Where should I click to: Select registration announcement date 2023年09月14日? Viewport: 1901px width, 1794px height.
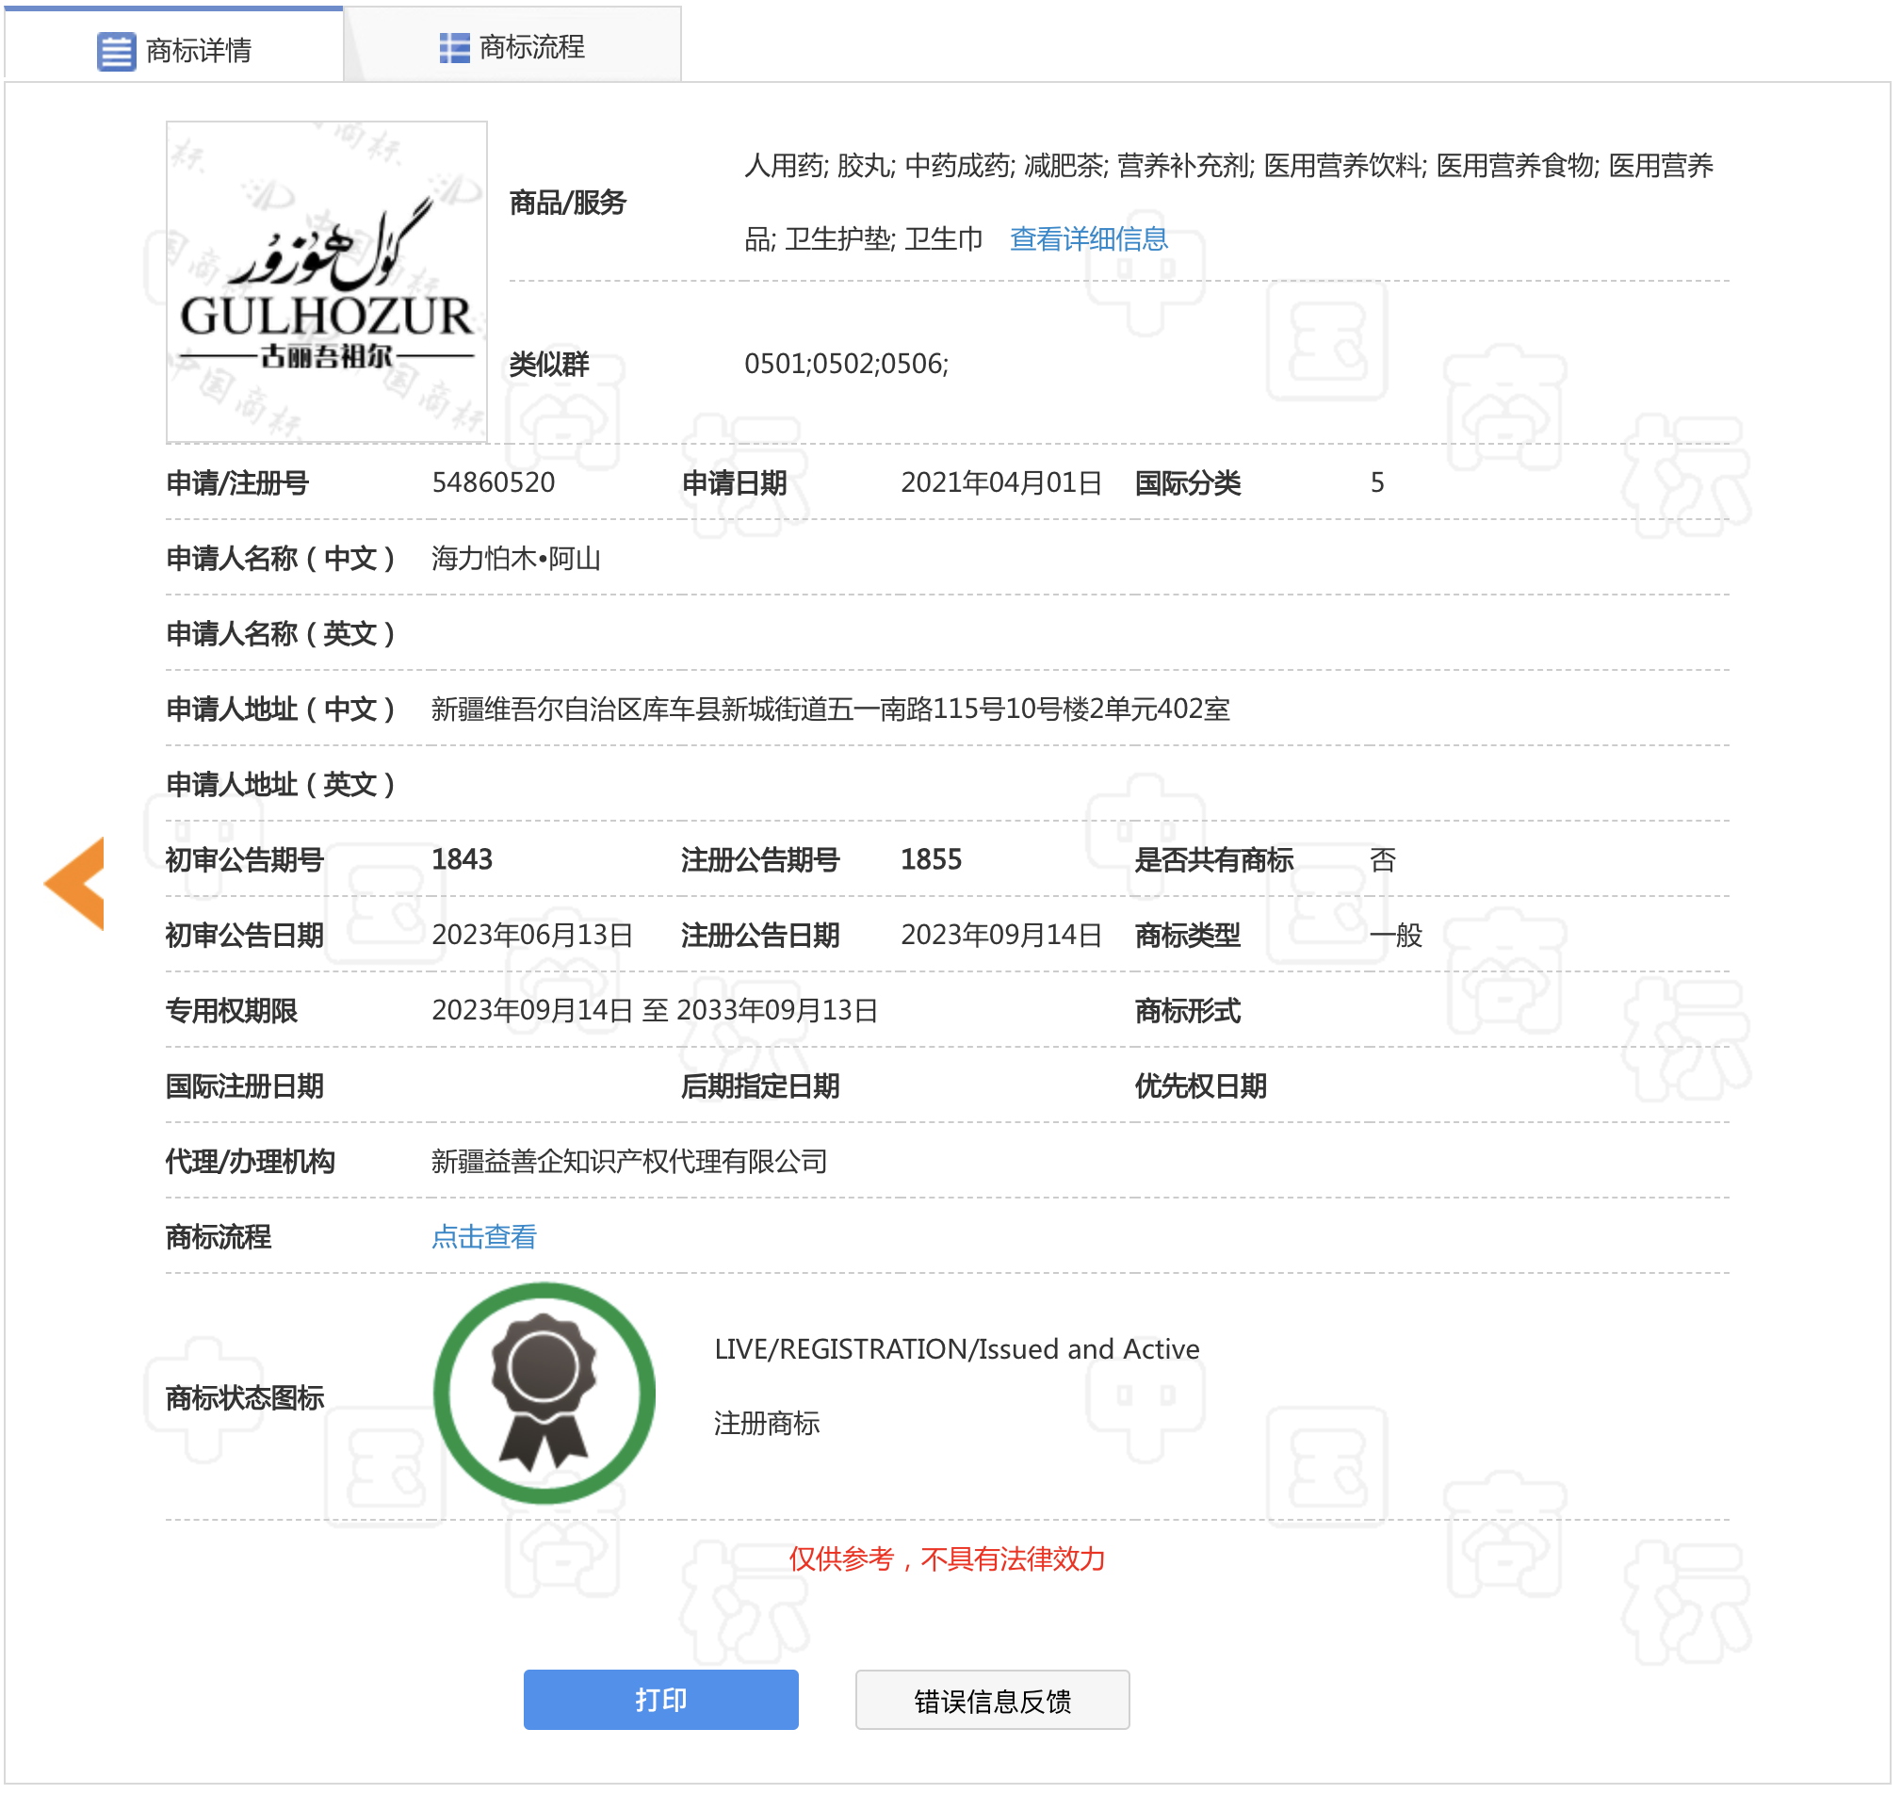click(x=1002, y=936)
